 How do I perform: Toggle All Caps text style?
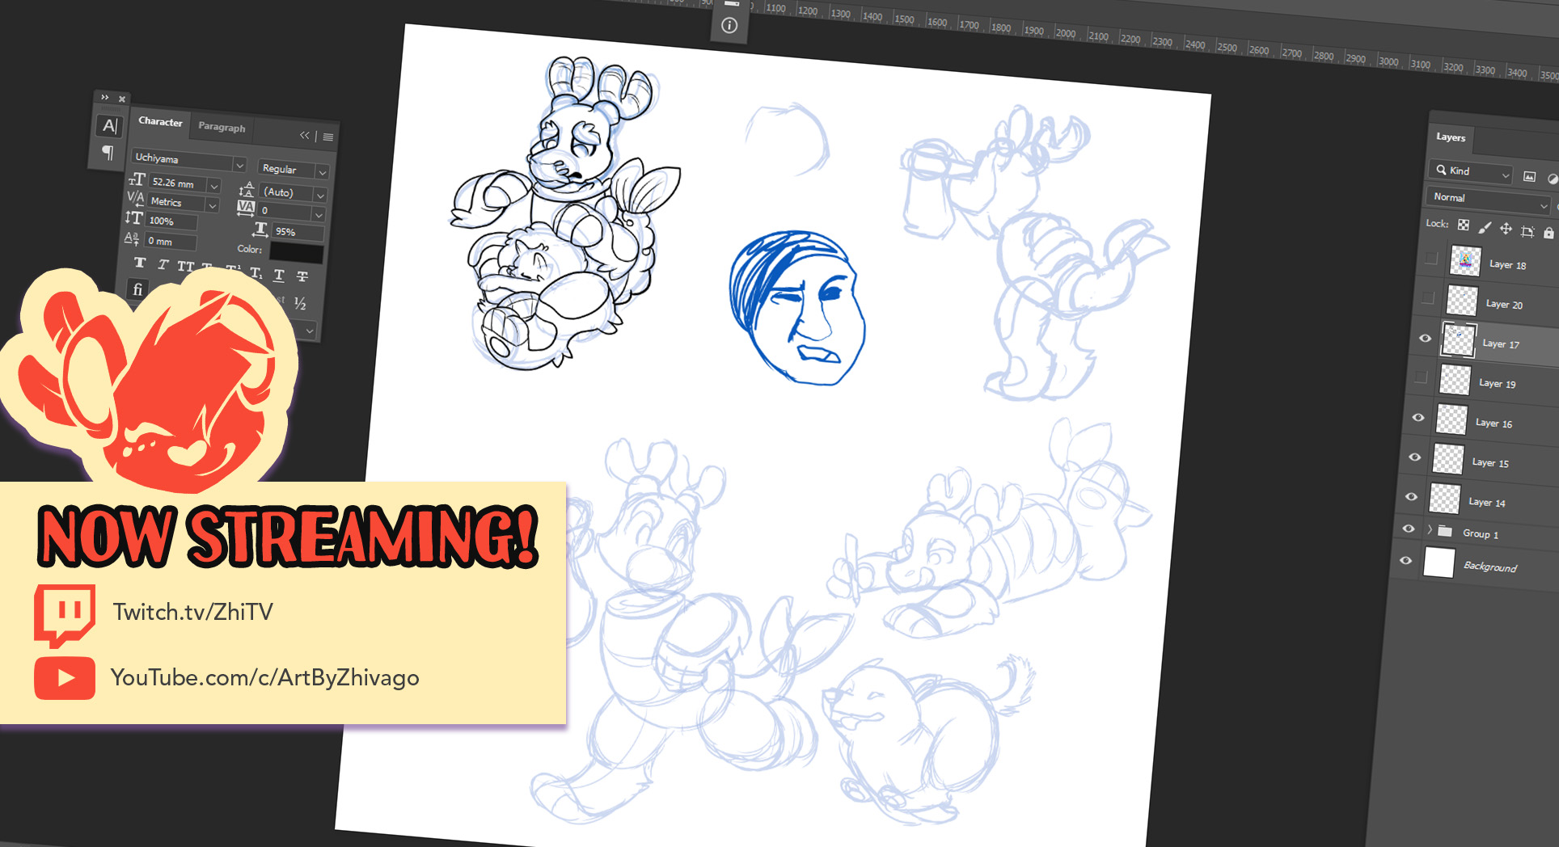pos(185,267)
